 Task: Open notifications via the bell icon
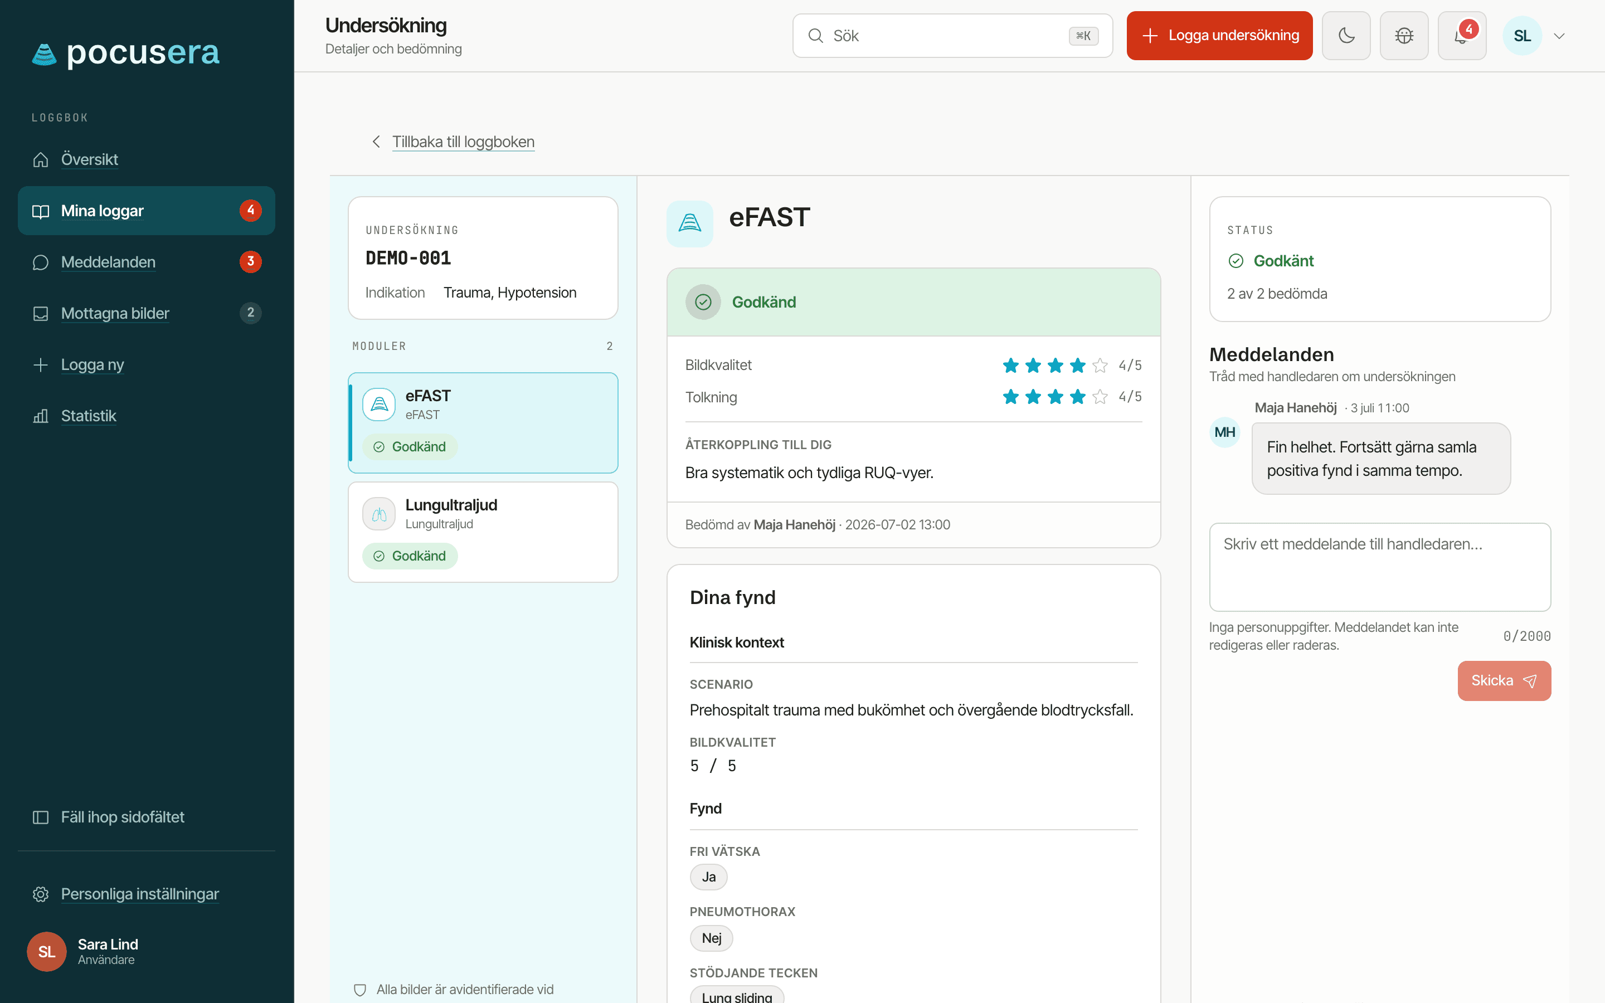point(1462,36)
